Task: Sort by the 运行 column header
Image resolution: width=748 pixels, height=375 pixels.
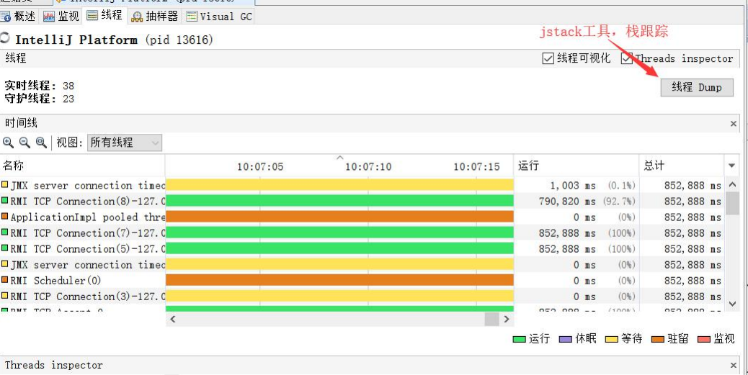Action: pos(576,166)
